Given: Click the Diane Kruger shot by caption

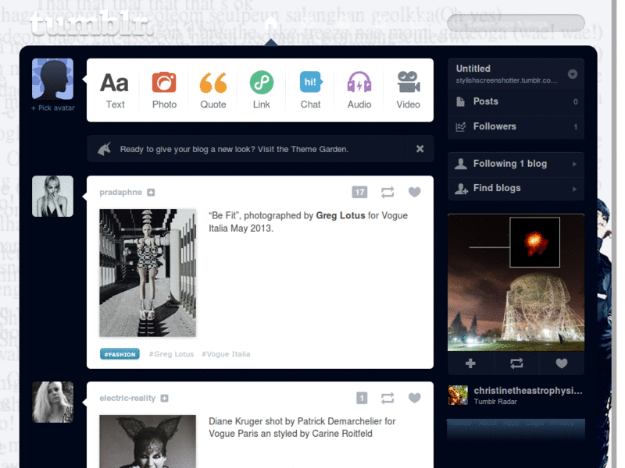Looking at the screenshot, I should (x=302, y=427).
